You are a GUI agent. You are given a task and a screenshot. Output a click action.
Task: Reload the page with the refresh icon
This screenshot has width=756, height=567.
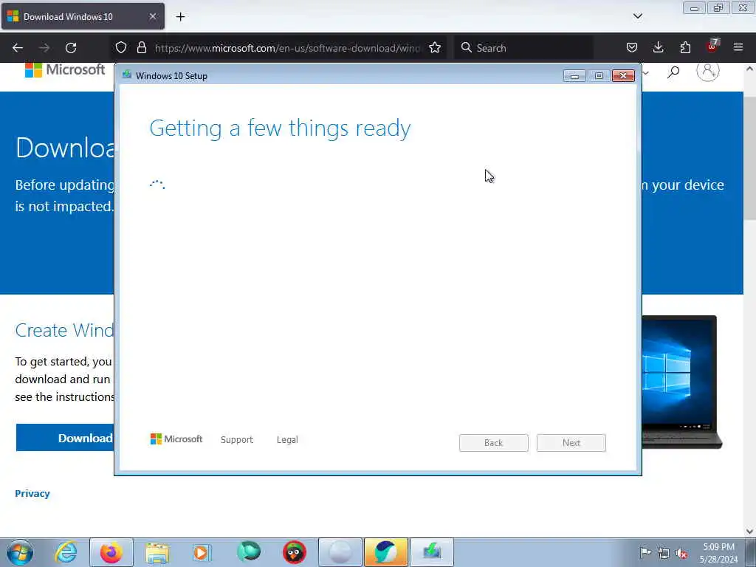(71, 48)
